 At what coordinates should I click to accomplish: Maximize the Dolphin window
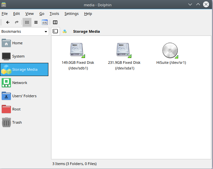(x=198, y=5)
